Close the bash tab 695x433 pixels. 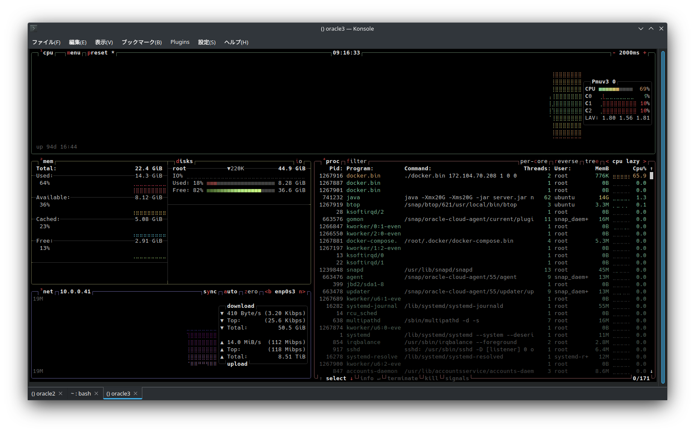click(x=96, y=393)
